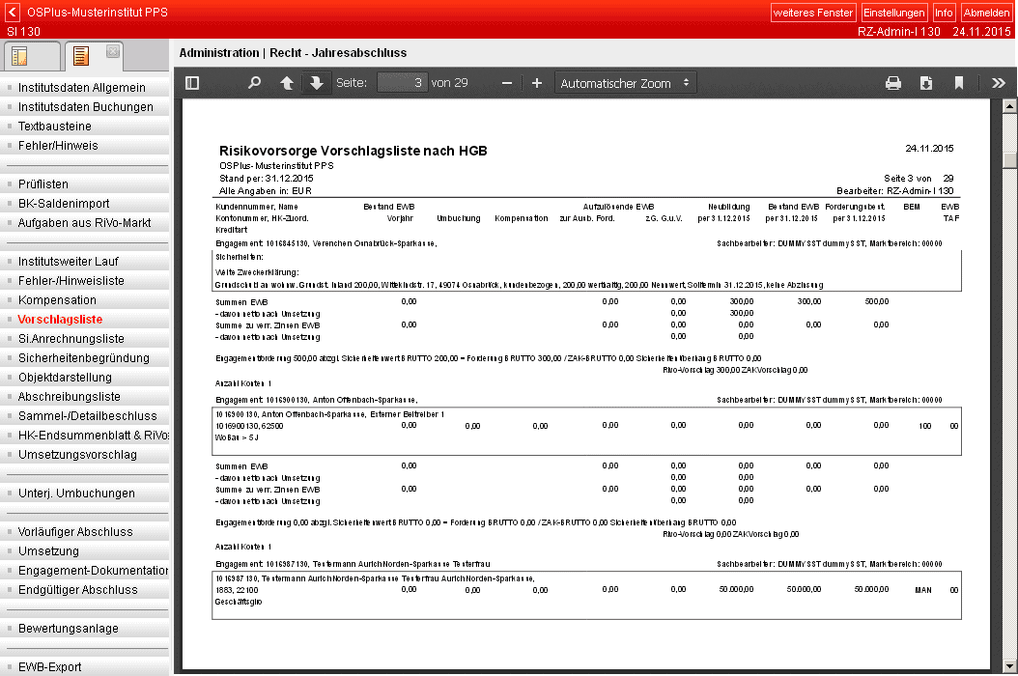Select Endgültiger Abschluss

click(x=84, y=590)
